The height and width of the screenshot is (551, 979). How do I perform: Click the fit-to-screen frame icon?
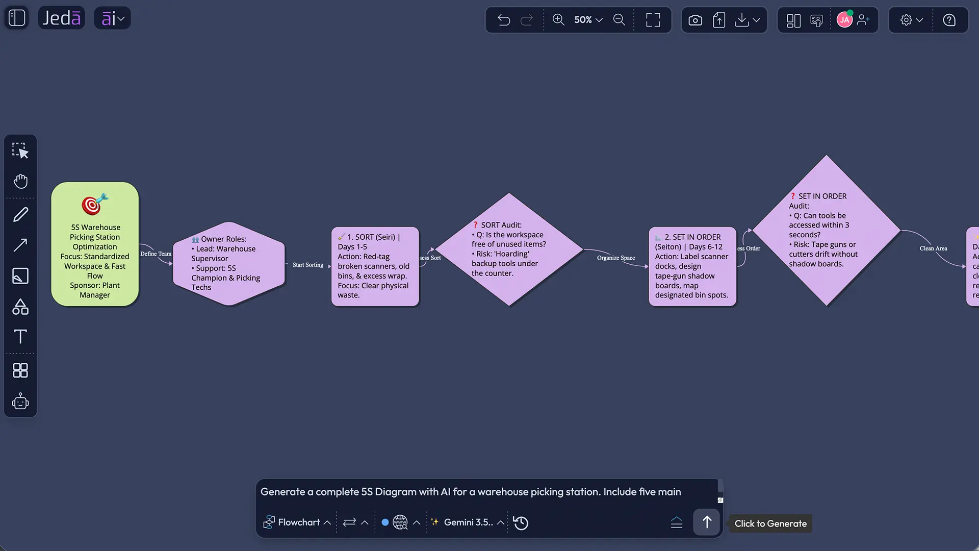pos(653,20)
